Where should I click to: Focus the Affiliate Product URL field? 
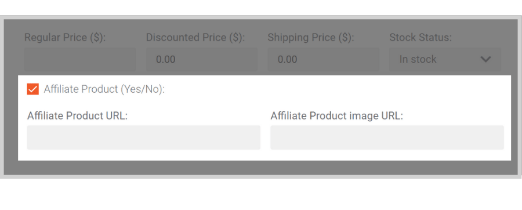pyautogui.click(x=143, y=137)
